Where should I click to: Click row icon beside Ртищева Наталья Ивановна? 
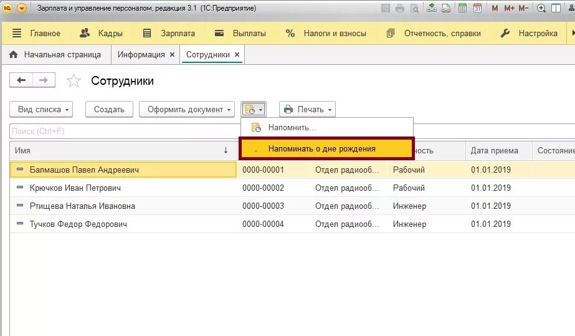point(20,205)
